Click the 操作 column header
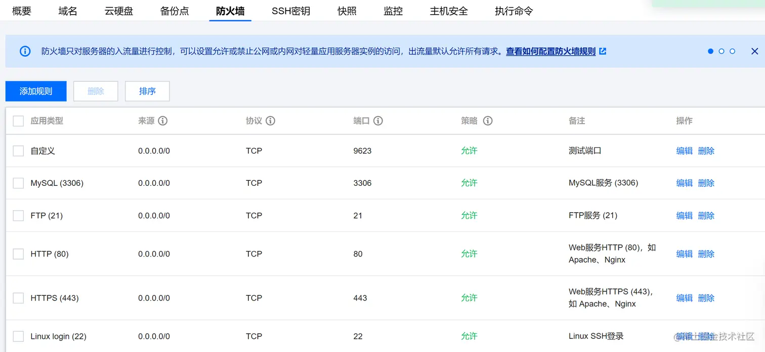Screen dimensions: 765x352 tap(685, 121)
